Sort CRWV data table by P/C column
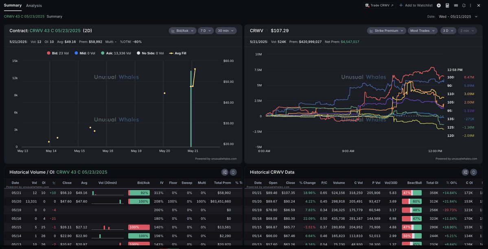This screenshot has width=488, height=249. [324, 183]
